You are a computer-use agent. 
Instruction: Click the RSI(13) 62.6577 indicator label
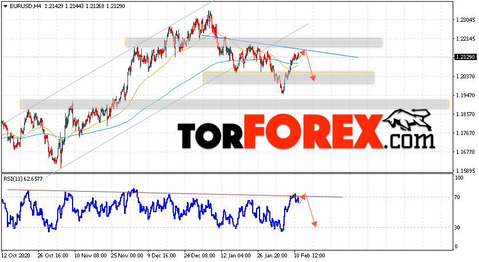(23, 179)
